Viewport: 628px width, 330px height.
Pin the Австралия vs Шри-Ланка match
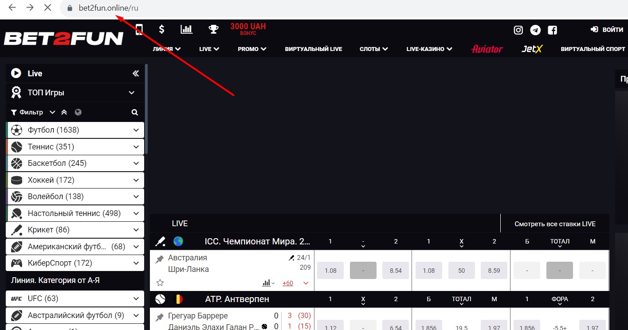coord(160,259)
